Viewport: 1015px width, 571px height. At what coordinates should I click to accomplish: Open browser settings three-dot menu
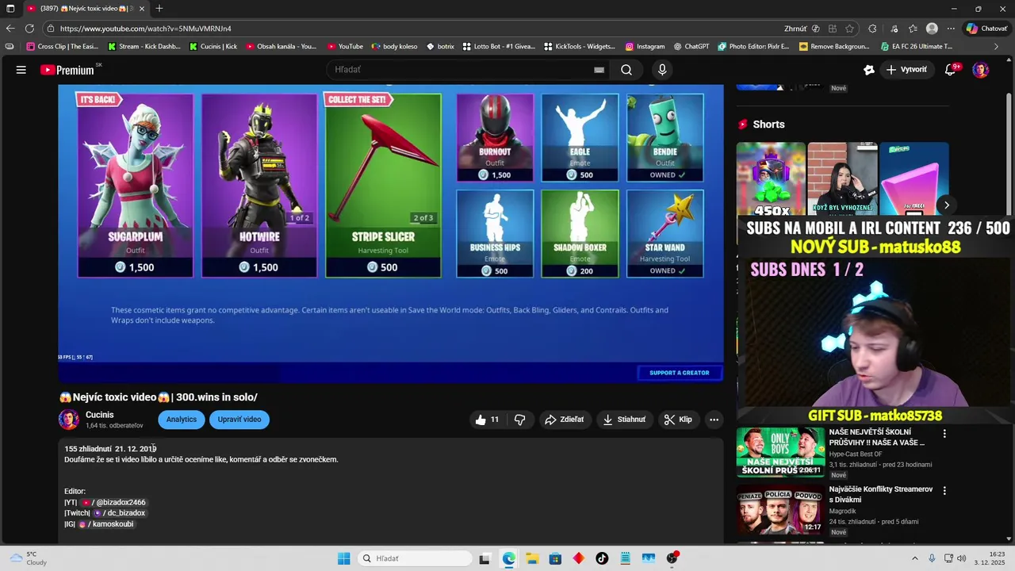click(951, 29)
